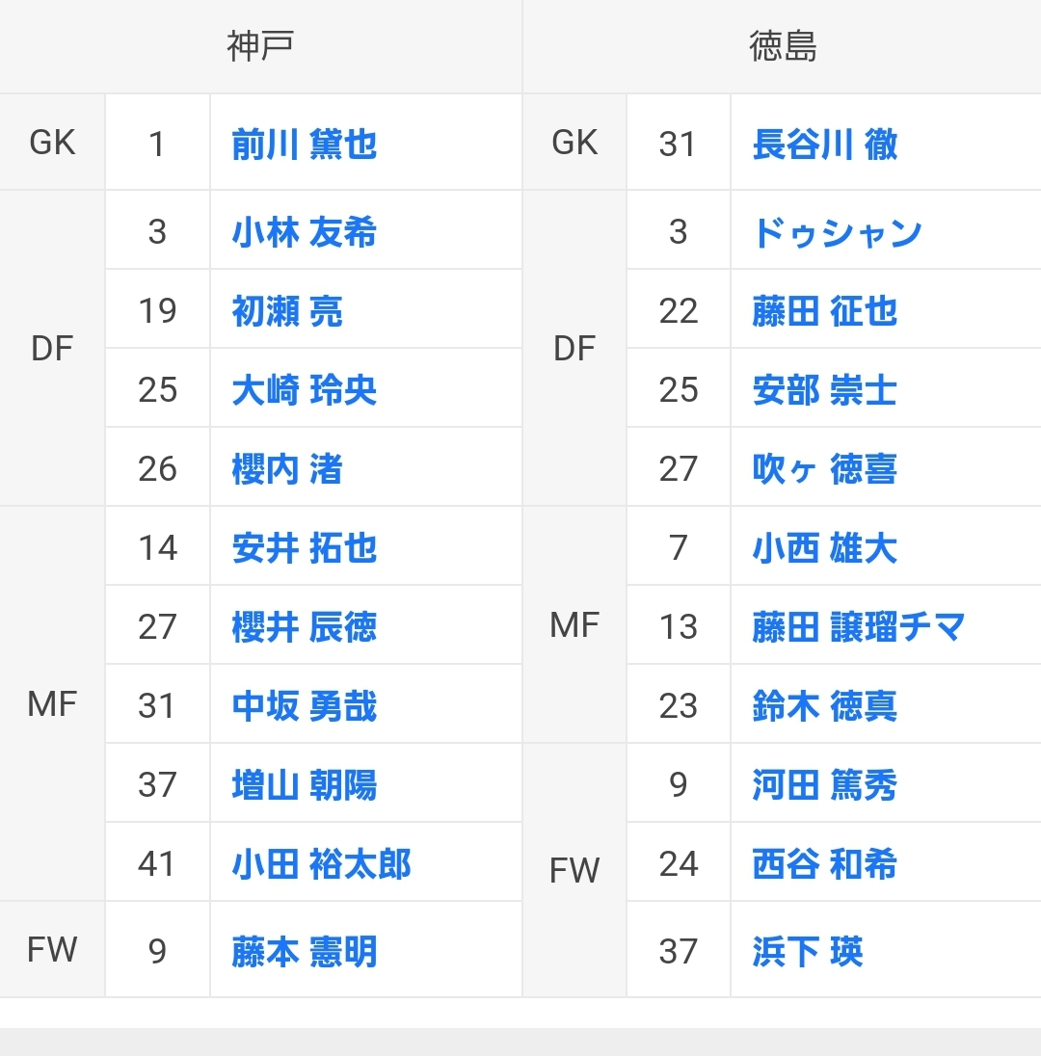This screenshot has height=1056, width=1041.
Task: Tap player name ドゥシャン
Action: [837, 232]
